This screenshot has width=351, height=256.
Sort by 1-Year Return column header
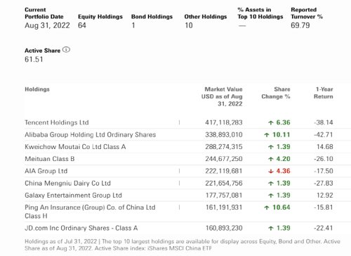324,93
